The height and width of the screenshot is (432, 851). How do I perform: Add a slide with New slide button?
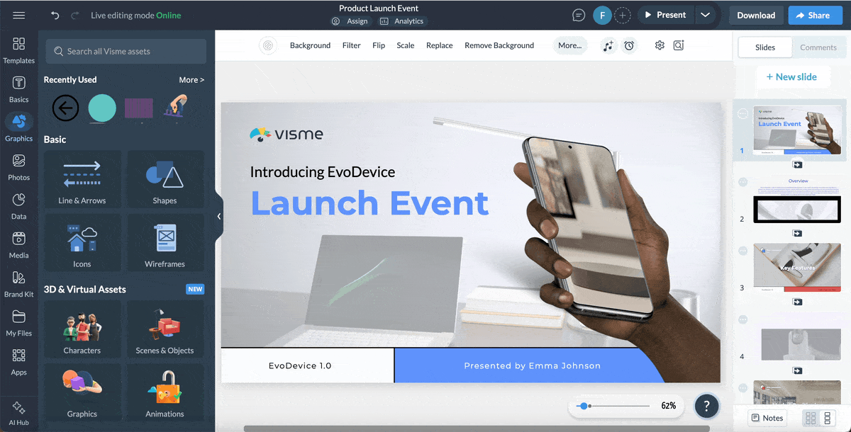pyautogui.click(x=791, y=76)
